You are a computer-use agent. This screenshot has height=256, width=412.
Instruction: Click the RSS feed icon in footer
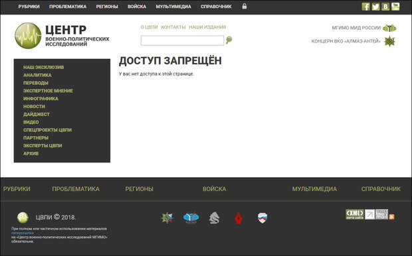[392, 217]
